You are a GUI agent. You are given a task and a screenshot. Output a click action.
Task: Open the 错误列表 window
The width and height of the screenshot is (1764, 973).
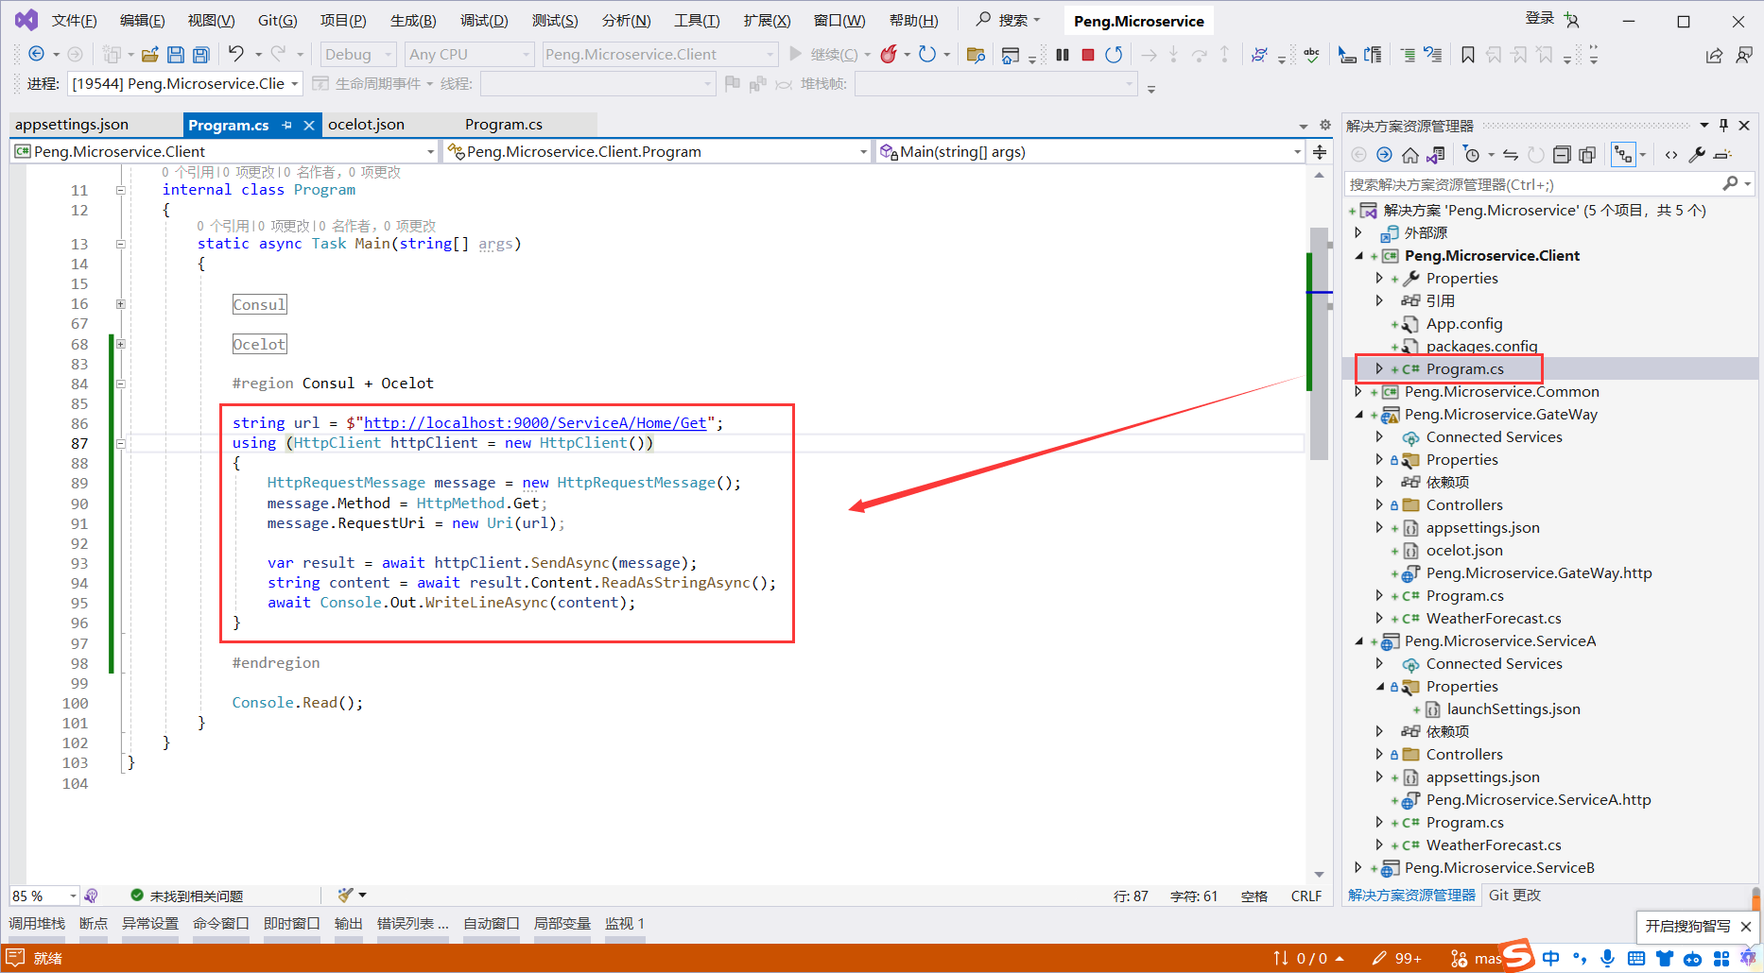click(413, 924)
